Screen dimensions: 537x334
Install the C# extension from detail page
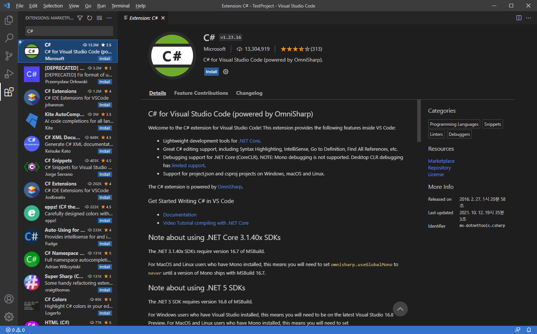(x=211, y=72)
